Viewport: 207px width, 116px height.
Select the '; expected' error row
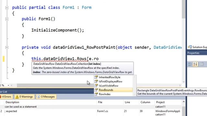coord(91,112)
